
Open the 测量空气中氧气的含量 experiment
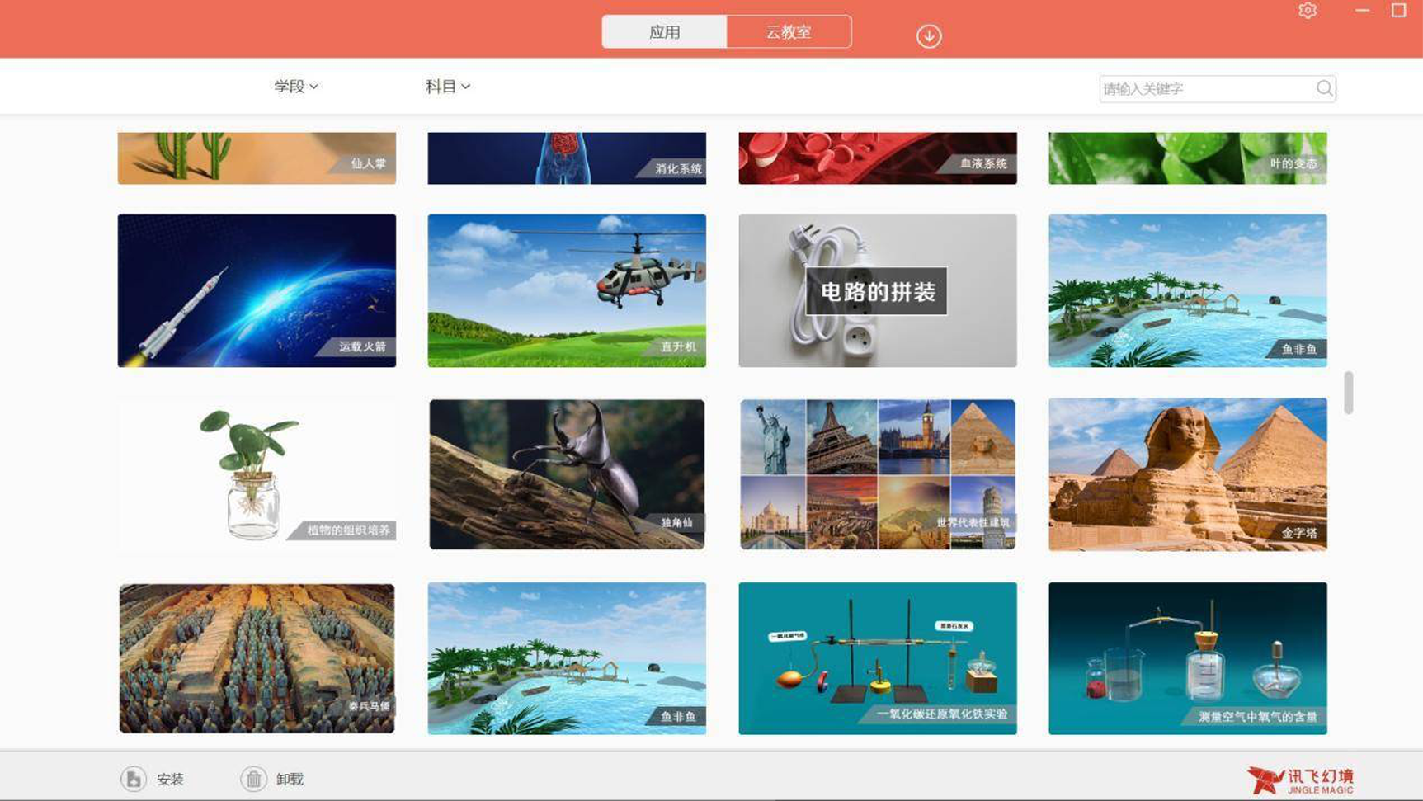pos(1187,658)
